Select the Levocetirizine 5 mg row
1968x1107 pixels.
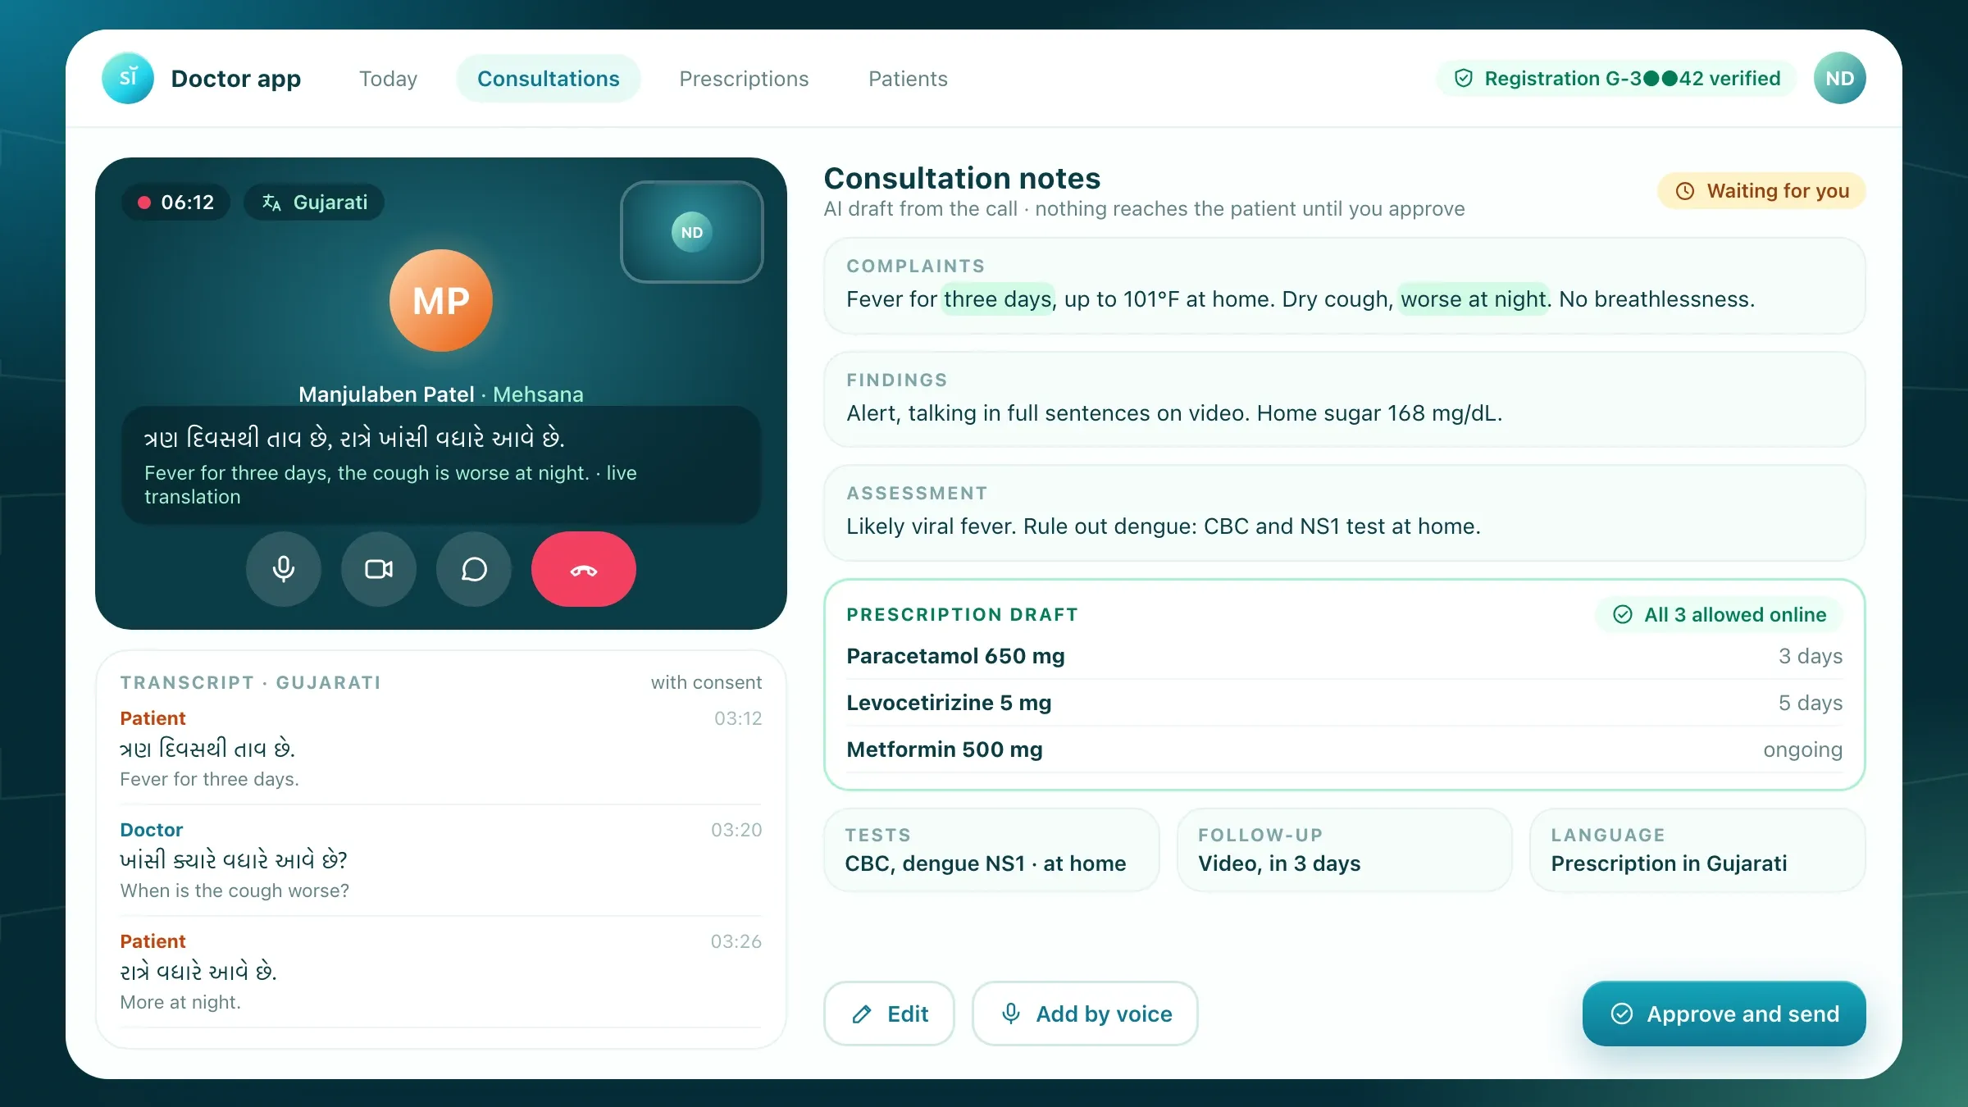pyautogui.click(x=1344, y=703)
